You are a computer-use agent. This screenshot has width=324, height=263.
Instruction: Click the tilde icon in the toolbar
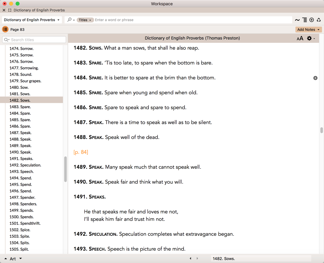pyautogui.click(x=297, y=20)
